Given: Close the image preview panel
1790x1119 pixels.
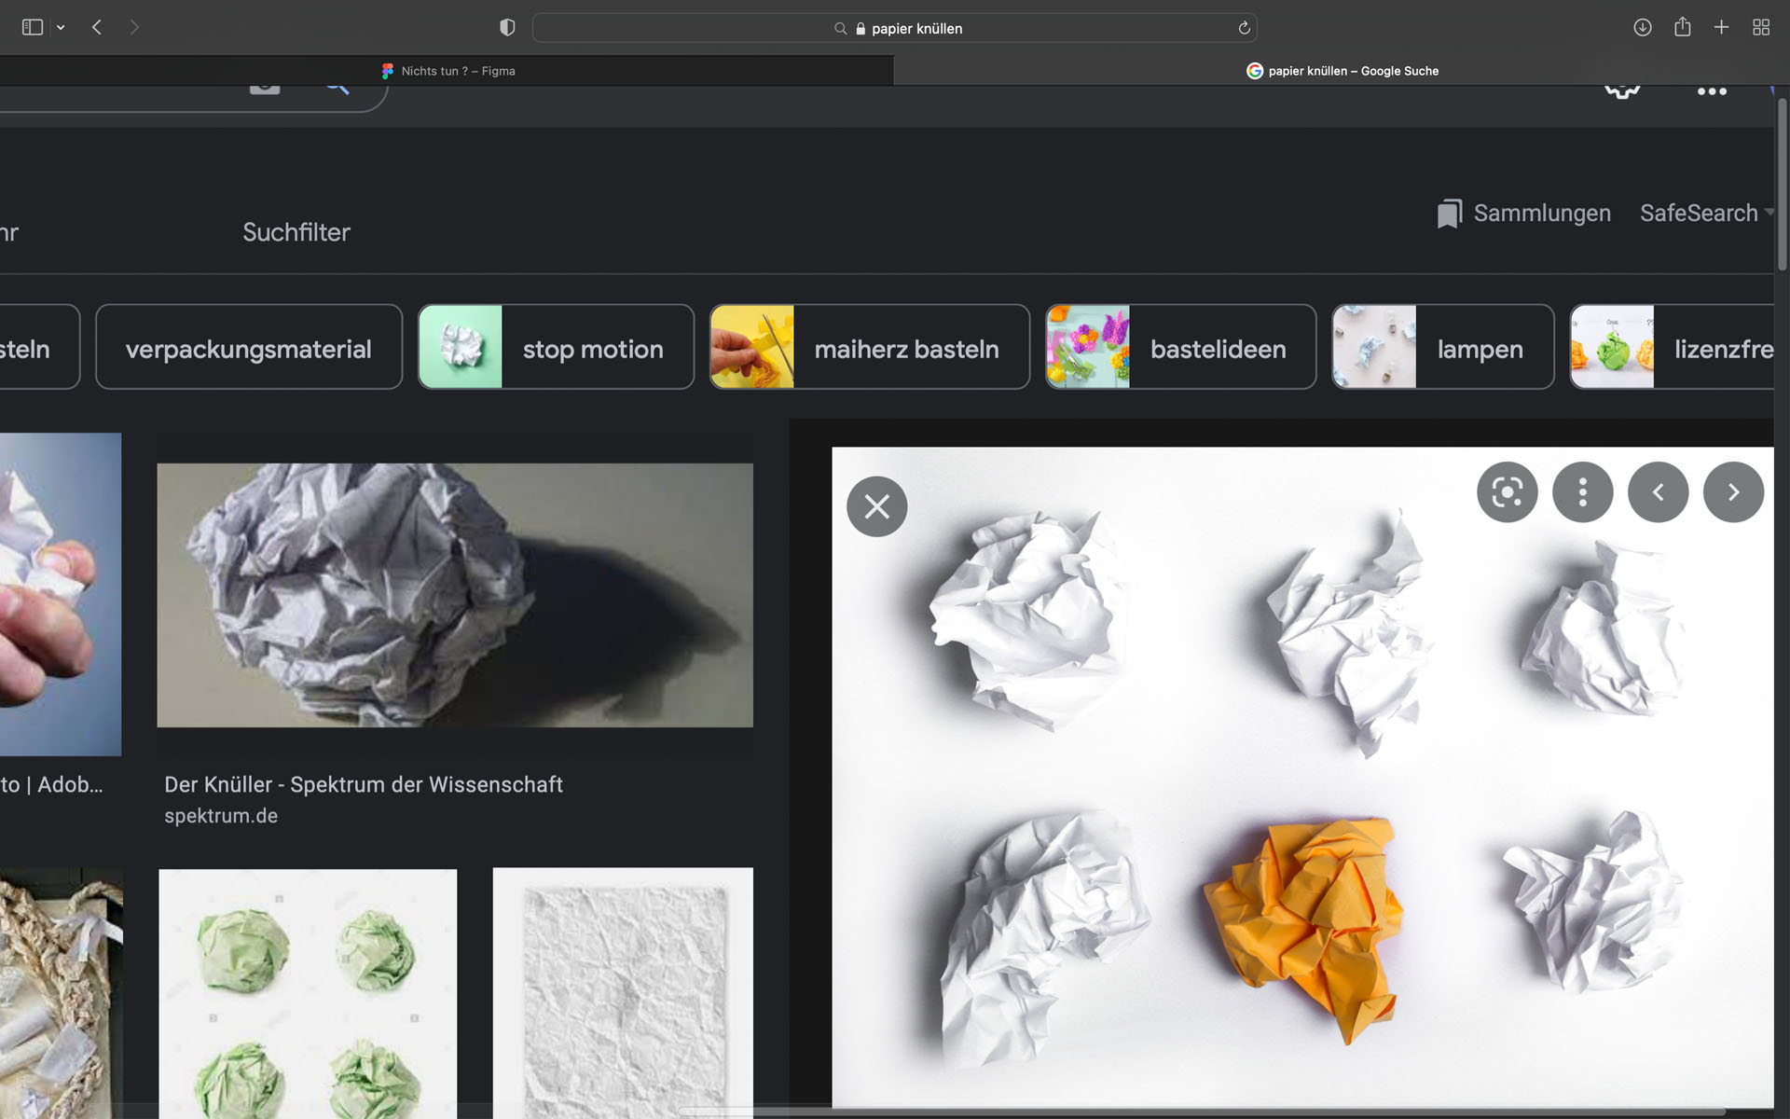Looking at the screenshot, I should pos(876,506).
